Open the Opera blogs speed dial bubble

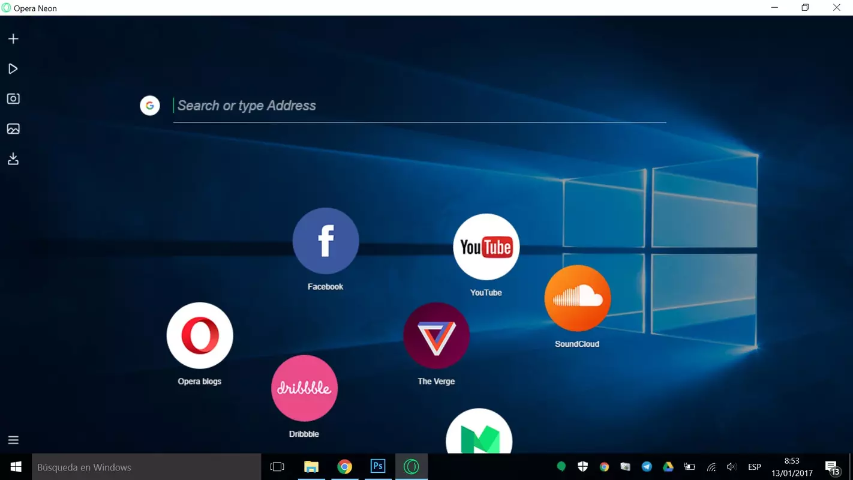pyautogui.click(x=200, y=335)
